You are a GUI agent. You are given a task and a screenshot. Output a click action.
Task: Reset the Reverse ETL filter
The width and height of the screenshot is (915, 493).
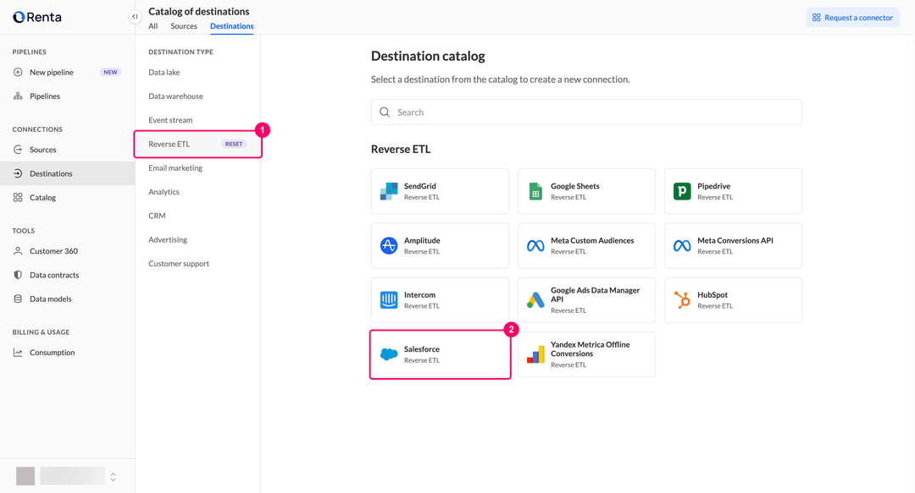click(x=234, y=144)
